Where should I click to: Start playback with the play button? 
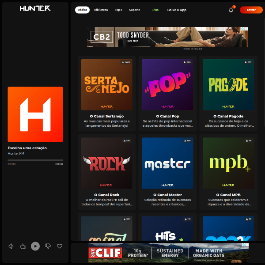[35, 246]
